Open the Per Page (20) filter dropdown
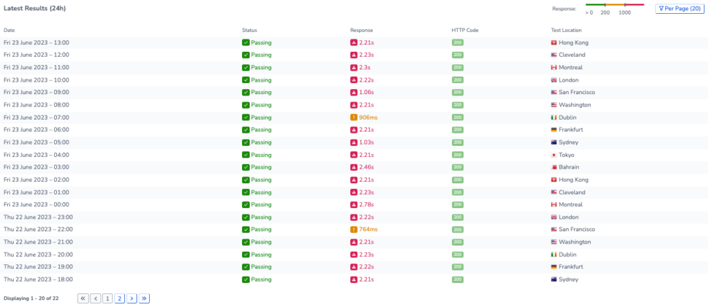The height and width of the screenshot is (305, 710). (679, 8)
